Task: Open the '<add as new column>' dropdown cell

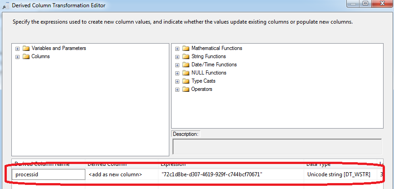Action: tap(121, 174)
